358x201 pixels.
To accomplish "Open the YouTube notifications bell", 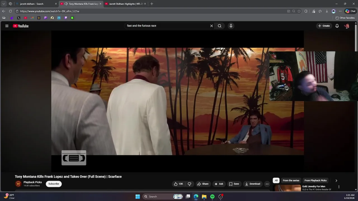I will tap(337, 26).
